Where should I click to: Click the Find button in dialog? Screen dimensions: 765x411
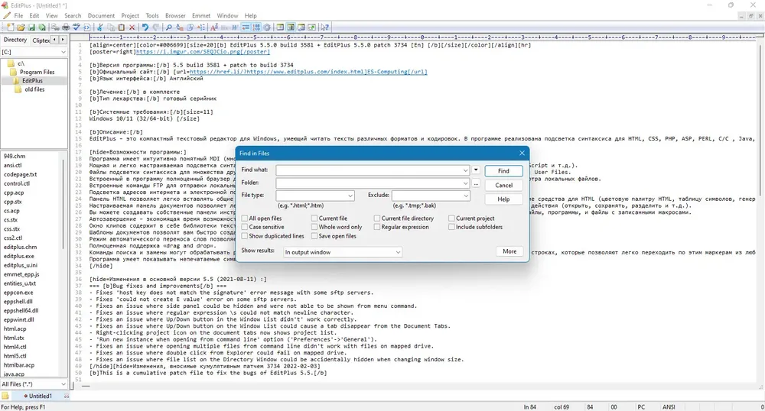(503, 171)
